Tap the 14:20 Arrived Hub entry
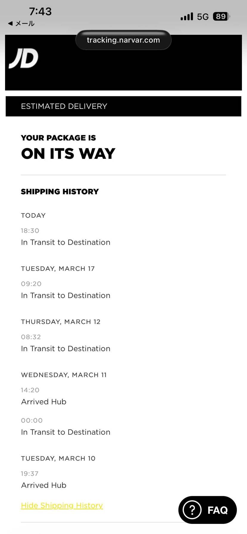Viewport: 247px width, 534px height. click(44, 401)
